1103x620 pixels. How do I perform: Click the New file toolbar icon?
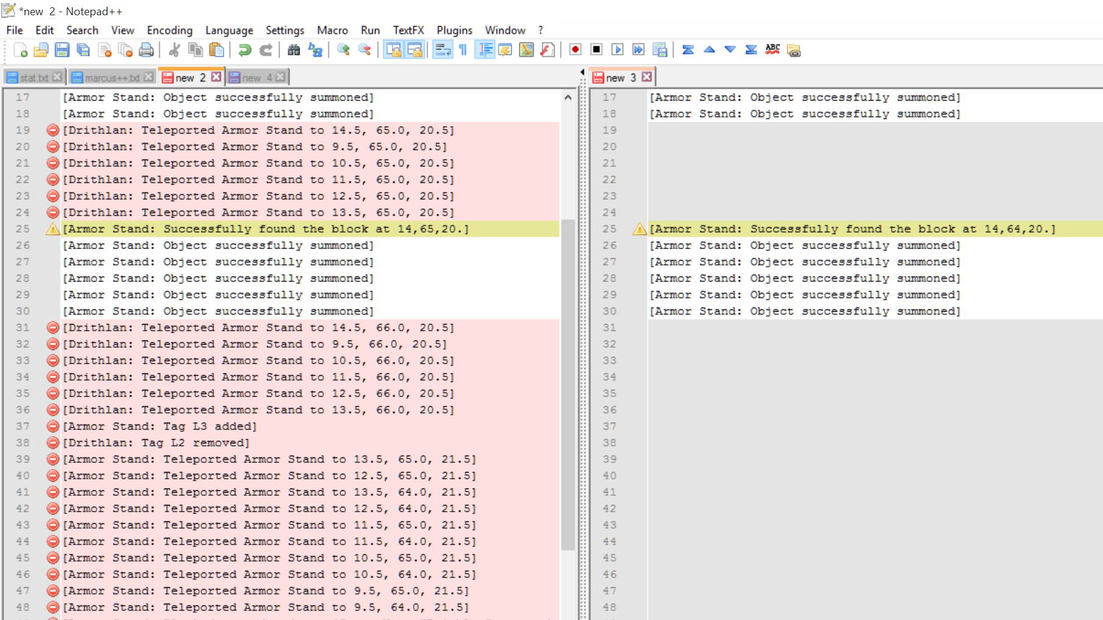[x=20, y=50]
